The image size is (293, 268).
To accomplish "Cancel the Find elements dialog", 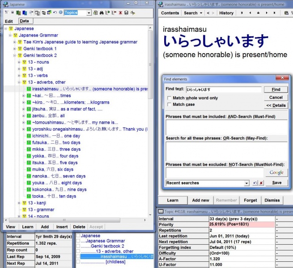I will (x=276, y=97).
